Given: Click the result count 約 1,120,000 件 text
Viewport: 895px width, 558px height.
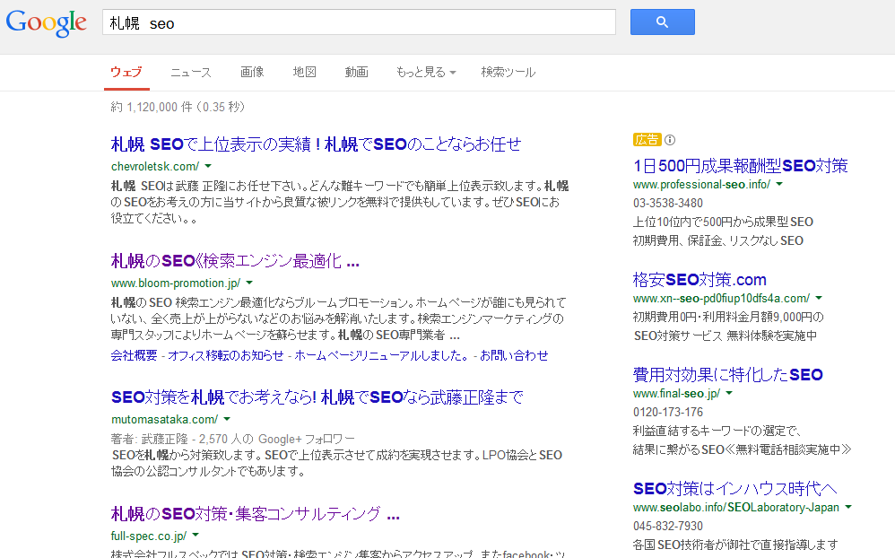Looking at the screenshot, I should 178,107.
